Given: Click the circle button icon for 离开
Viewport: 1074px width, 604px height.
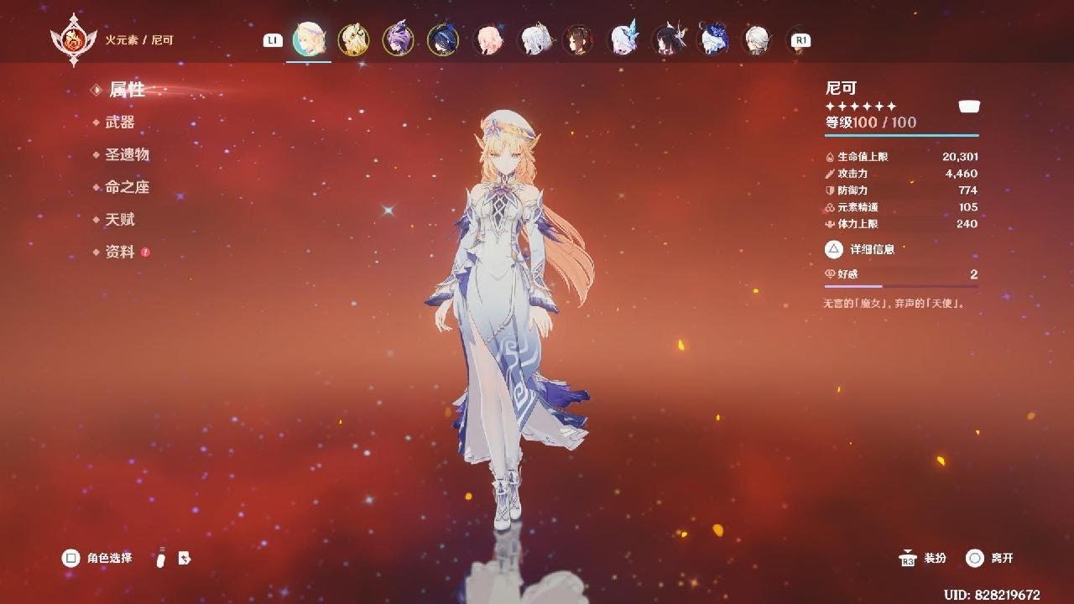Looking at the screenshot, I should pos(974,558).
